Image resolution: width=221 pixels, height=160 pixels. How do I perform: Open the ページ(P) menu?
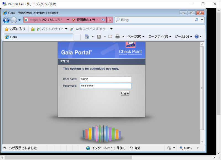pyautogui.click(x=136, y=37)
